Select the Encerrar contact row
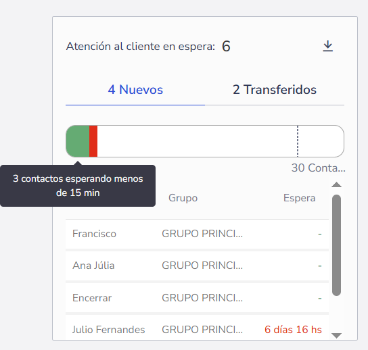Image resolution: width=368 pixels, height=350 pixels. pos(197,298)
